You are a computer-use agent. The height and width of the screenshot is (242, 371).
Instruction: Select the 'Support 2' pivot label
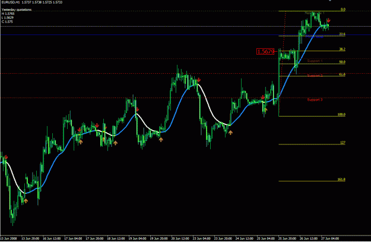click(x=315, y=76)
